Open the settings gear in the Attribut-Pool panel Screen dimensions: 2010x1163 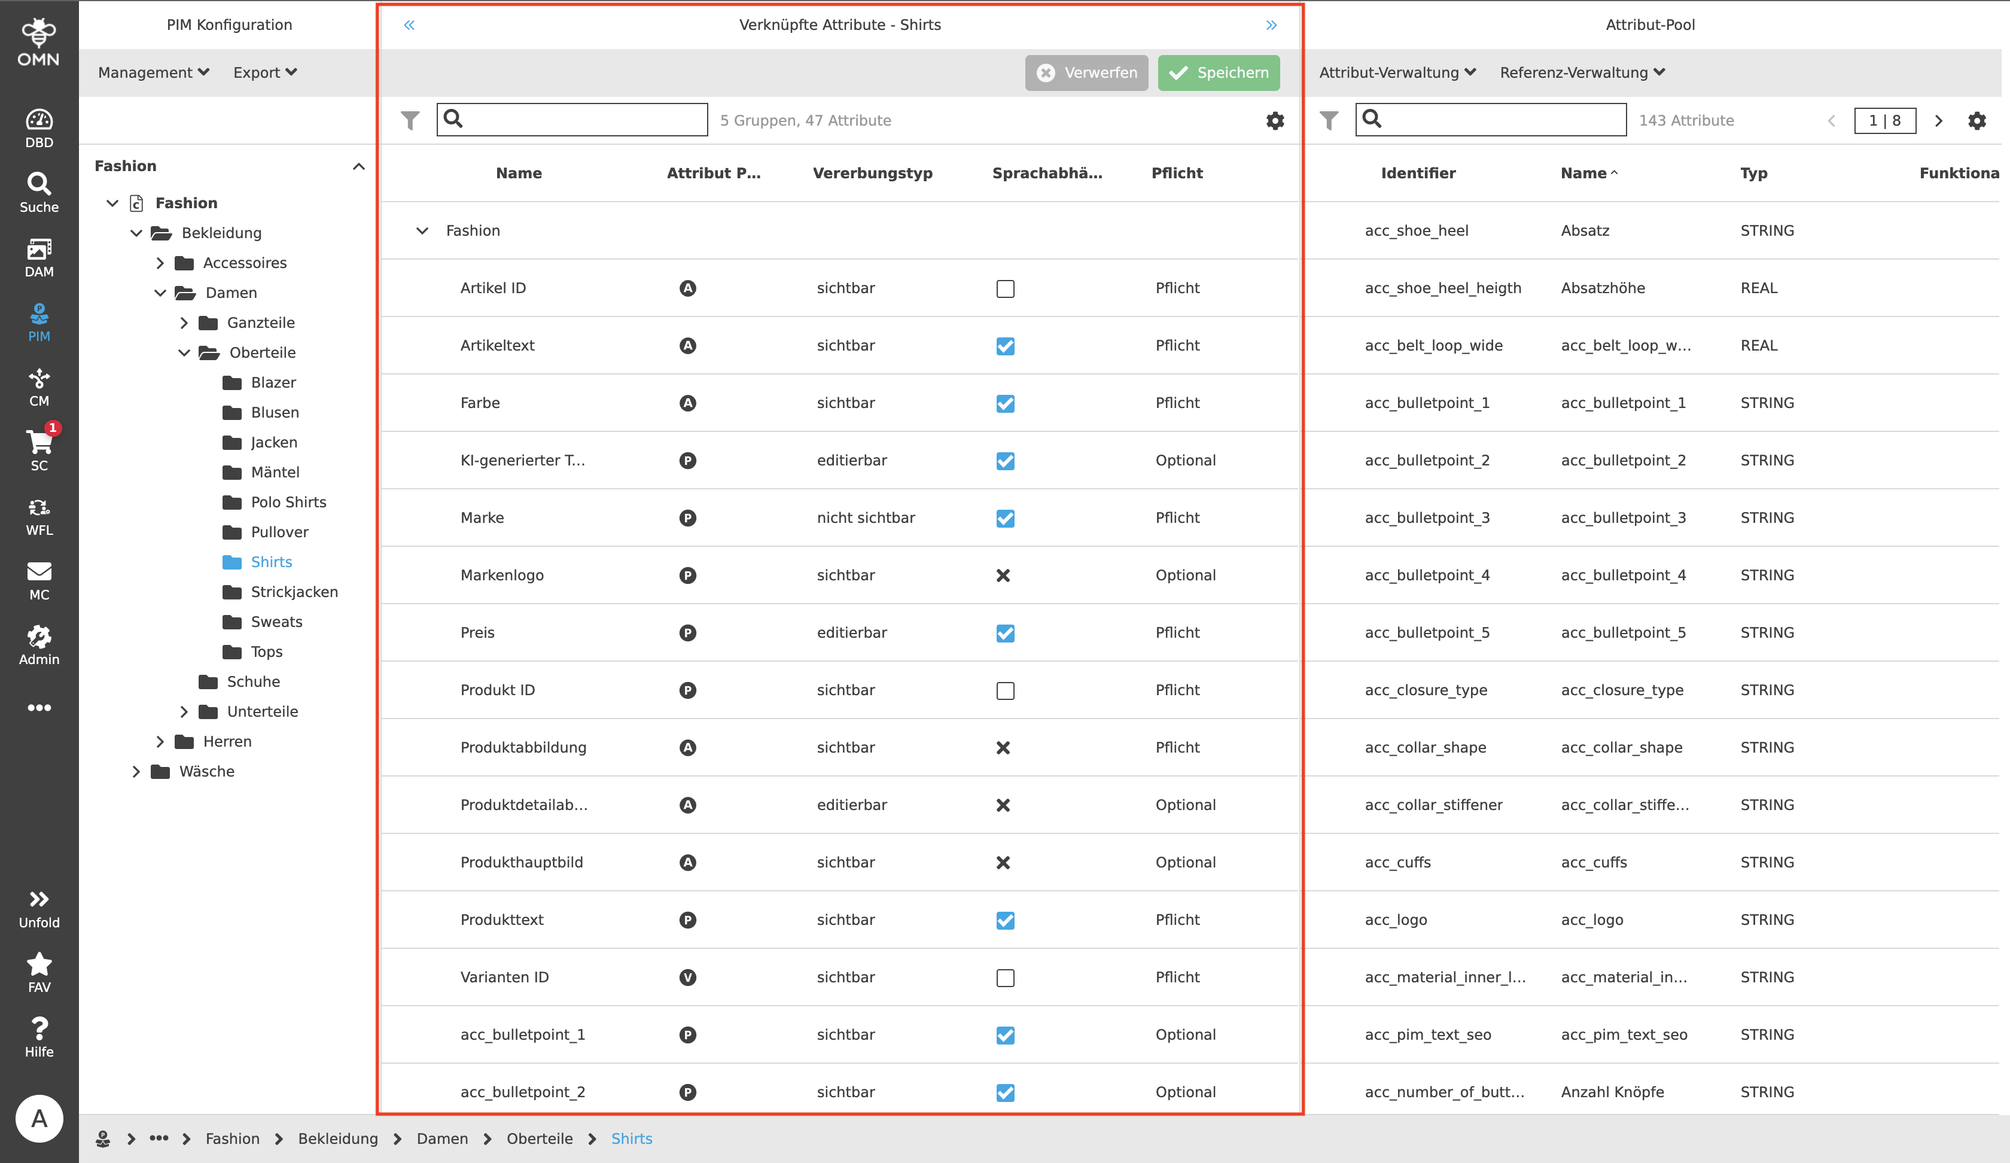click(1977, 120)
